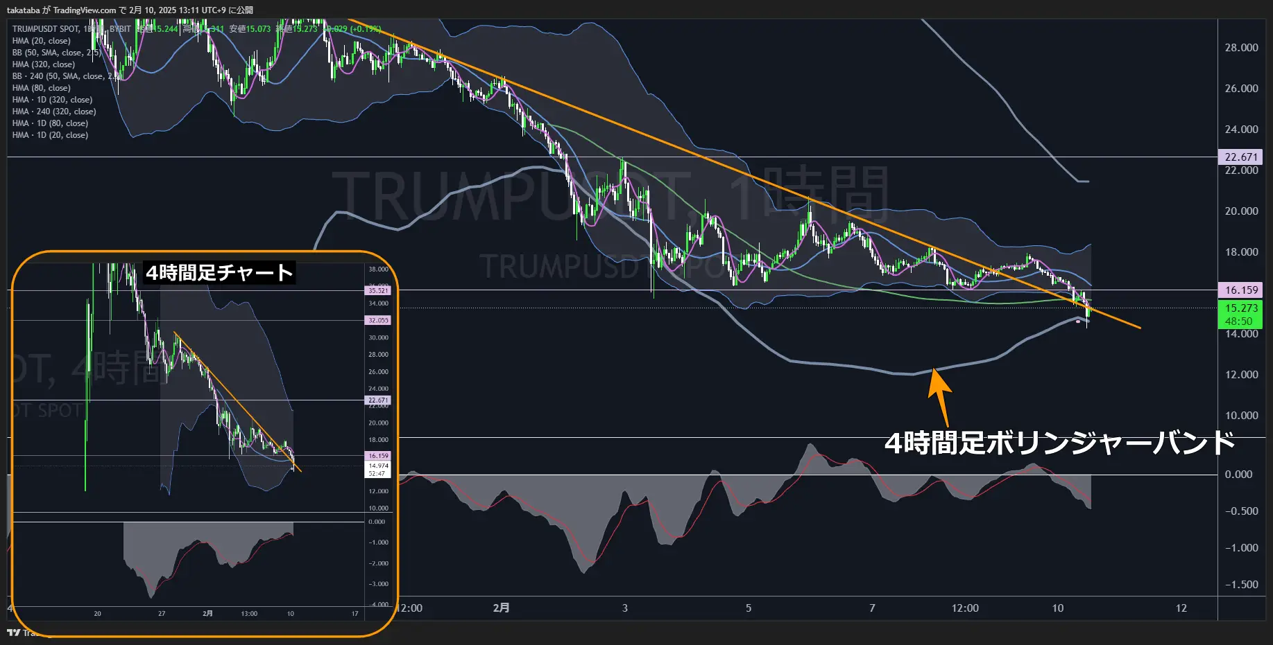The height and width of the screenshot is (645, 1273).
Task: Select the HMA (80, close) indicator legend
Action: (42, 88)
